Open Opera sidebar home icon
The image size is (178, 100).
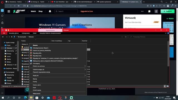pyautogui.click(x=2, y=16)
